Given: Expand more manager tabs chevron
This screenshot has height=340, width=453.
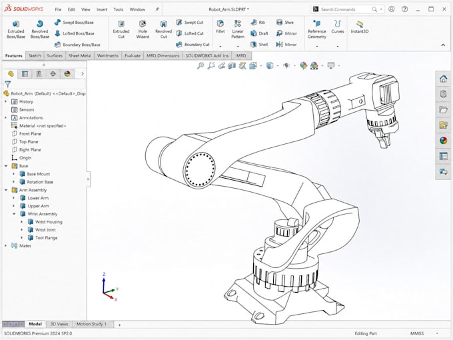Looking at the screenshot, I should (x=83, y=74).
